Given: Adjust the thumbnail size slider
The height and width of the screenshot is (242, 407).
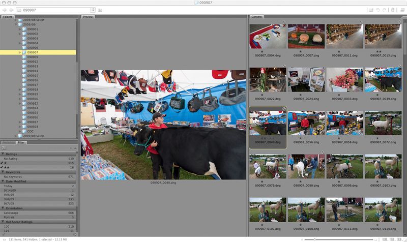Looking at the screenshot, I should pyautogui.click(x=315, y=238).
